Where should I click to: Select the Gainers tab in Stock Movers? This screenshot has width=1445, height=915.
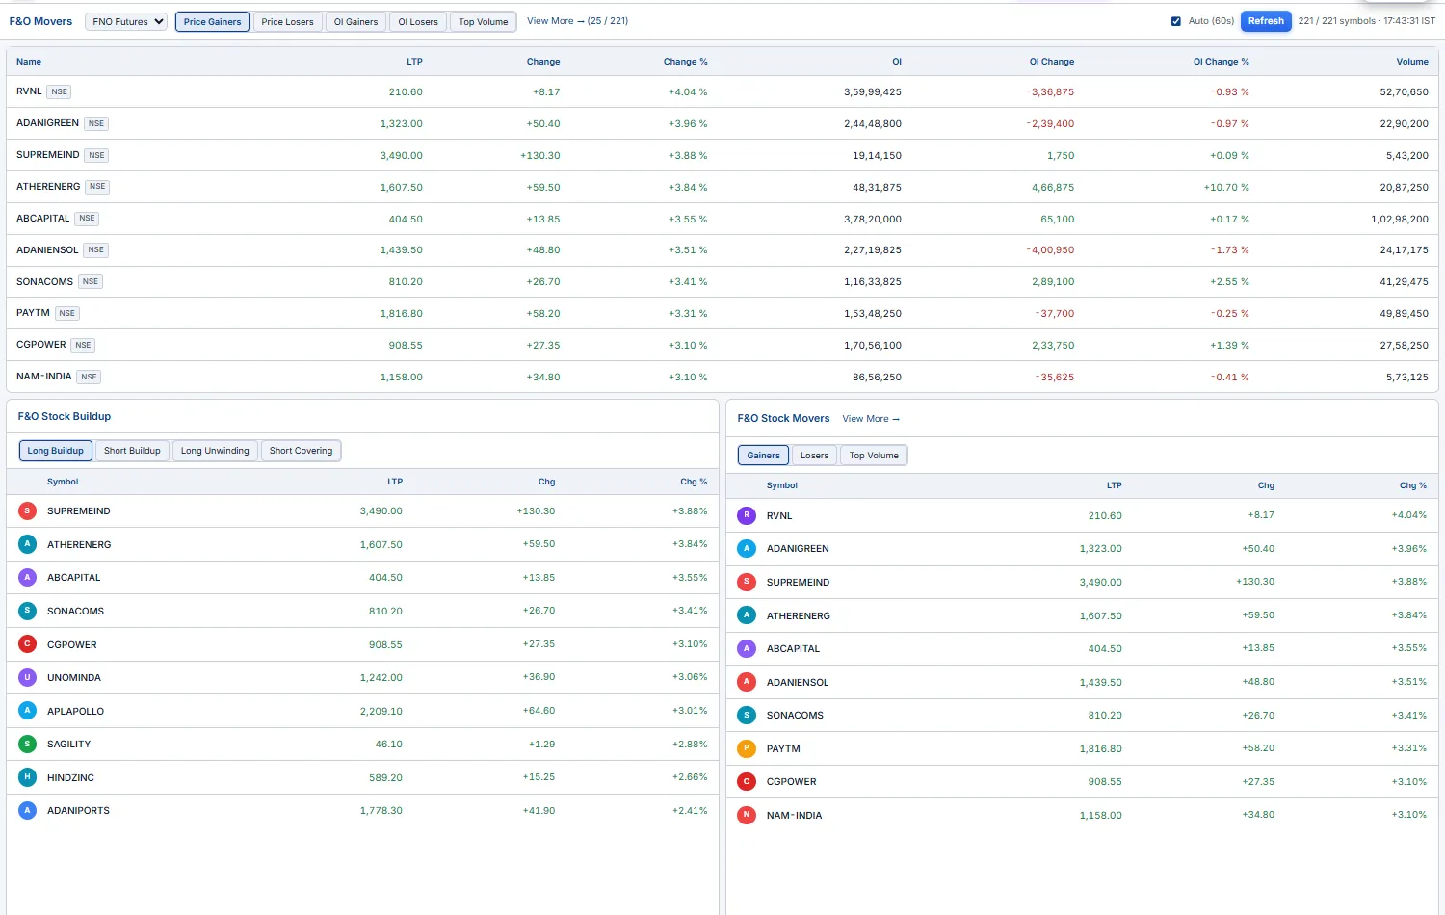[763, 456]
